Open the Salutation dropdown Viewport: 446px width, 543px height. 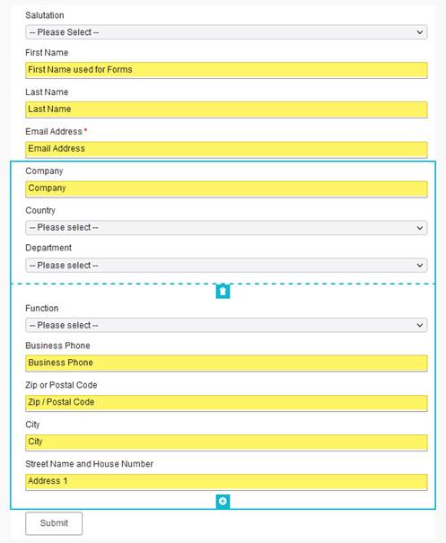(226, 32)
